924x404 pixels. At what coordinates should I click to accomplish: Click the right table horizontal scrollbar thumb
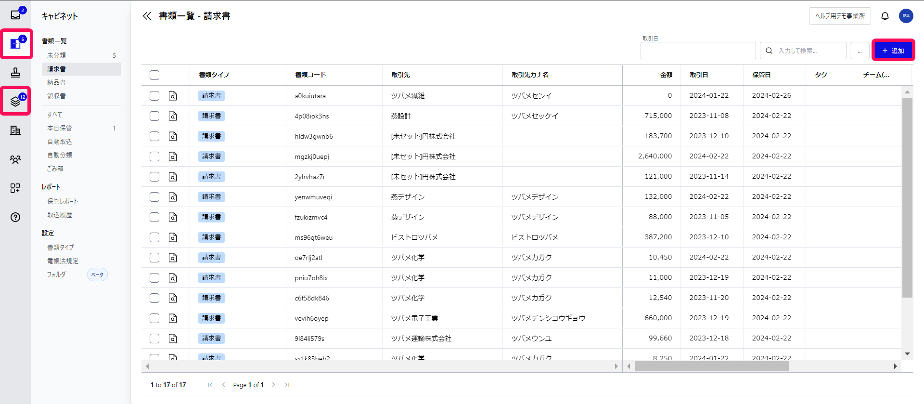(711, 366)
